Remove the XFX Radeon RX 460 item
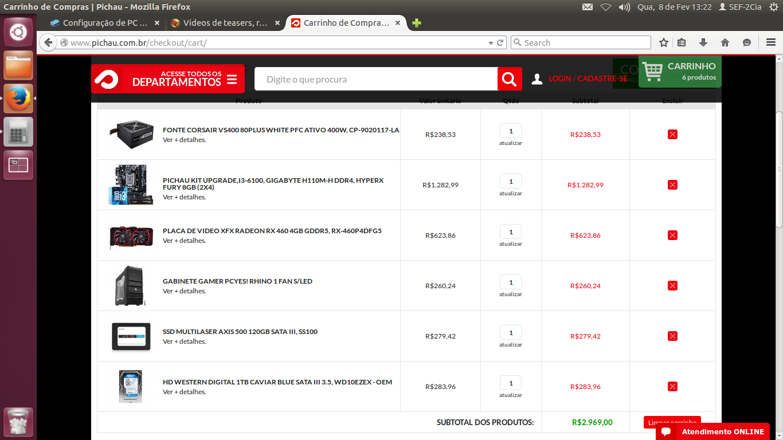This screenshot has width=783, height=440. click(x=672, y=235)
